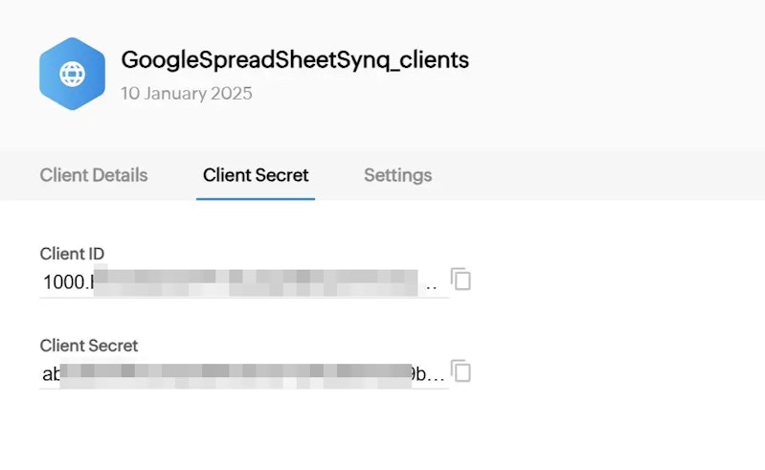Viewport: 765px width, 470px height.
Task: Click the blurred portion of the Client ID
Action: (256, 281)
